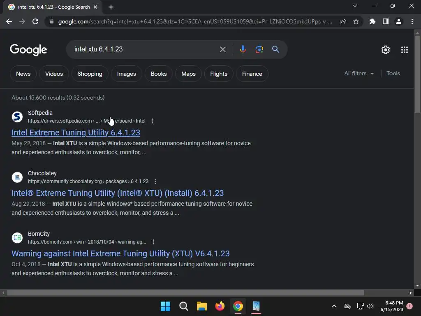
Task: Click the drivers.softpedia.com breadcrumb URL
Action: pos(86,121)
